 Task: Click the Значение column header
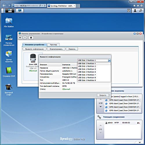pos(69,65)
